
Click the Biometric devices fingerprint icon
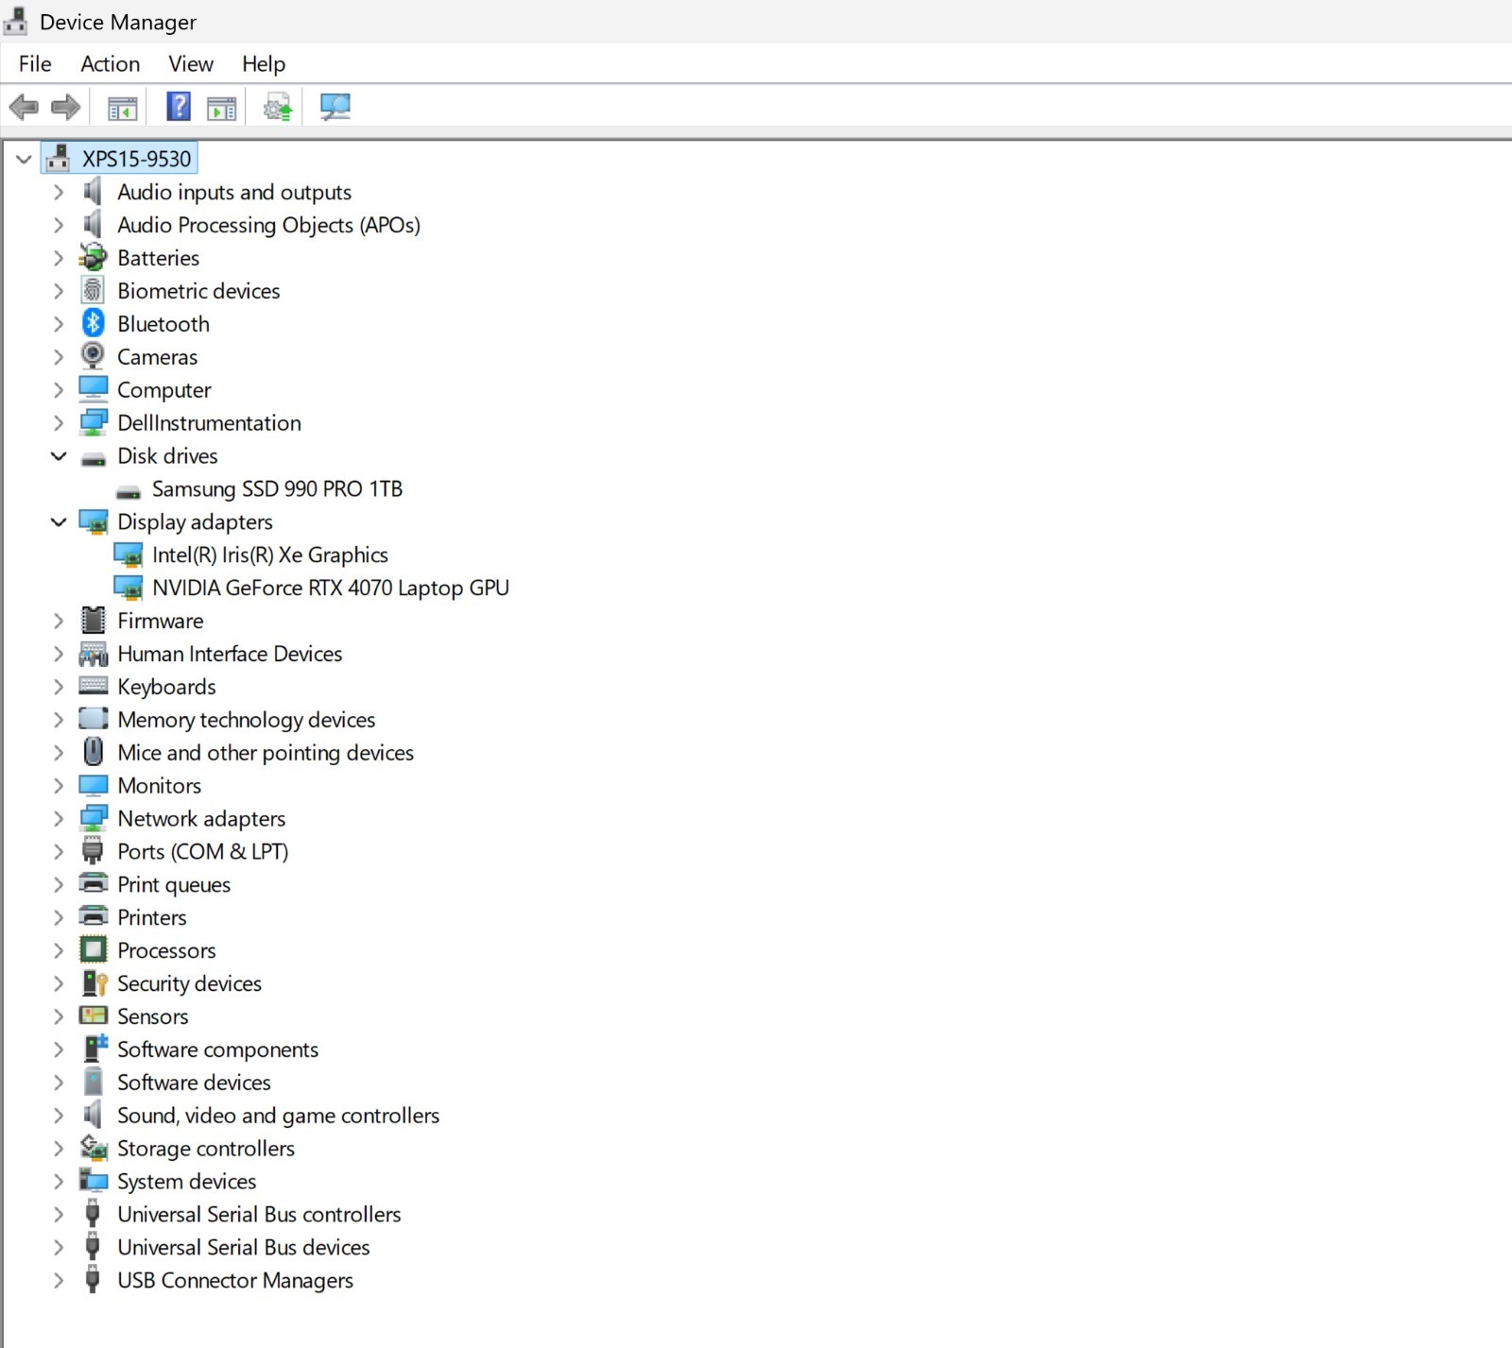click(x=93, y=290)
